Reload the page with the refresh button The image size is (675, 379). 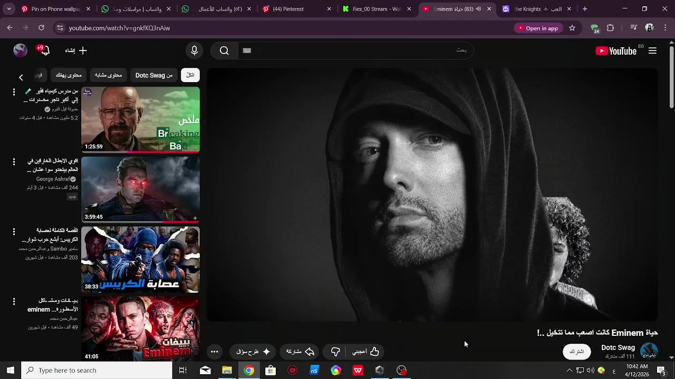point(41,28)
